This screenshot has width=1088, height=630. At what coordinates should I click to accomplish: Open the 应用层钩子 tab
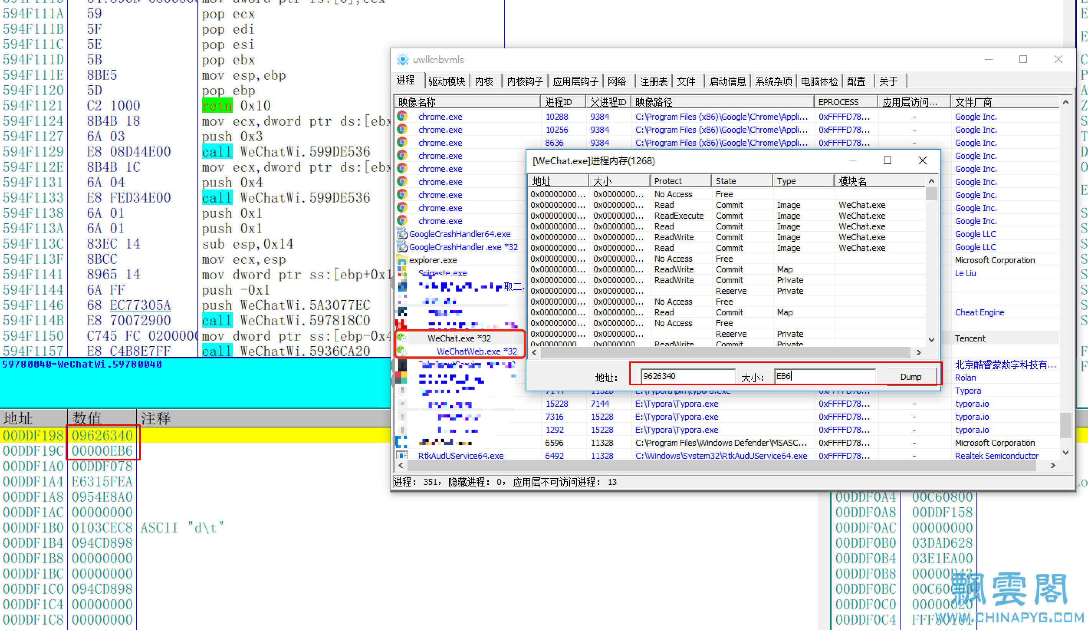pyautogui.click(x=575, y=81)
